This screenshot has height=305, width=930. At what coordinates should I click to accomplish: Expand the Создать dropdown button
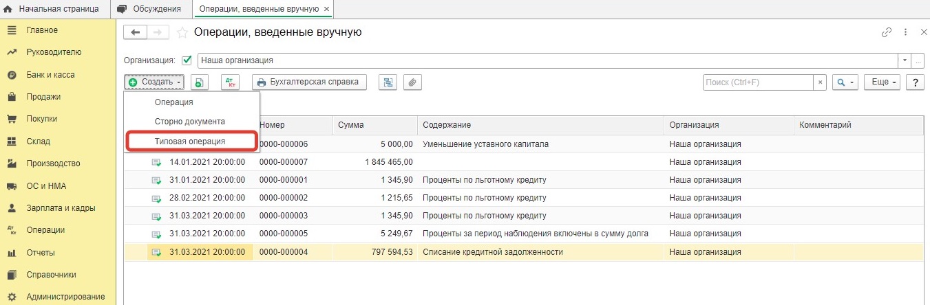154,82
